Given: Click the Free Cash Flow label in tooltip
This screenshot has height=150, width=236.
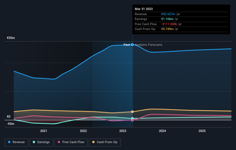Looking at the screenshot, I should click(146, 24).
